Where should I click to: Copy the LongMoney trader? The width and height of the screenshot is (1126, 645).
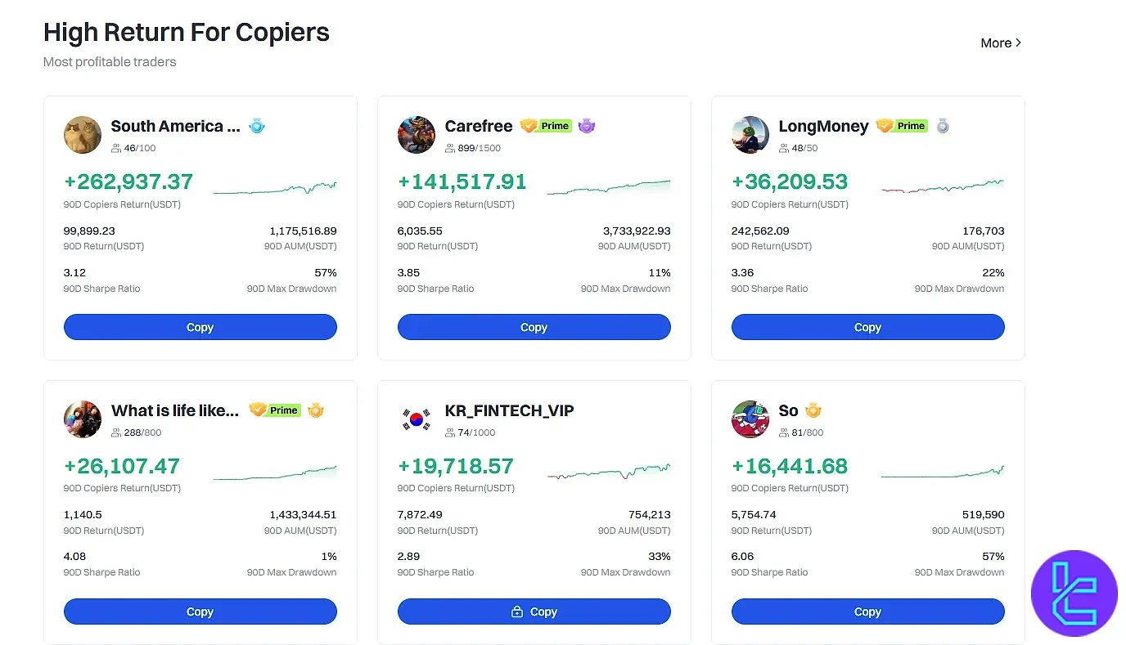[867, 327]
